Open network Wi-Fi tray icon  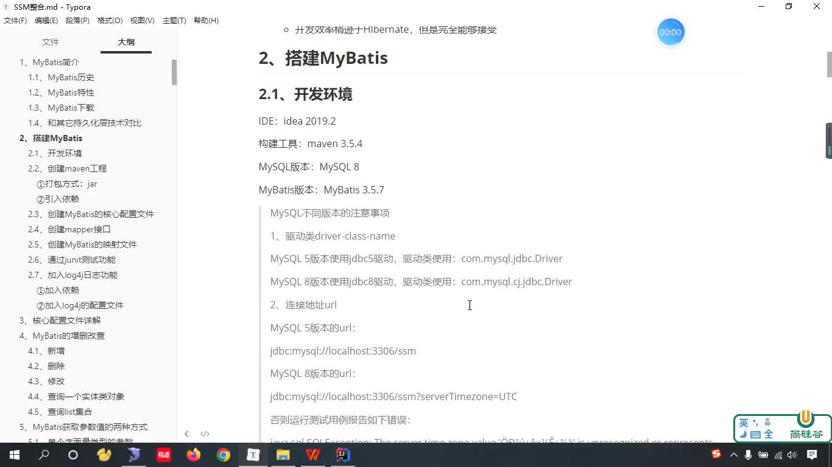(778, 455)
